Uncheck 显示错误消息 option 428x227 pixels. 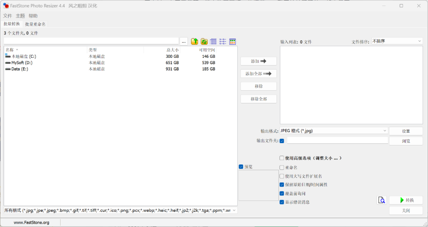[x=282, y=202]
